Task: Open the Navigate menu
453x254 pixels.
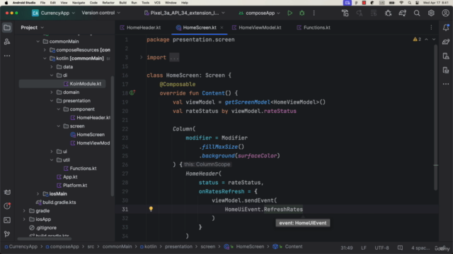Action: pos(79,3)
